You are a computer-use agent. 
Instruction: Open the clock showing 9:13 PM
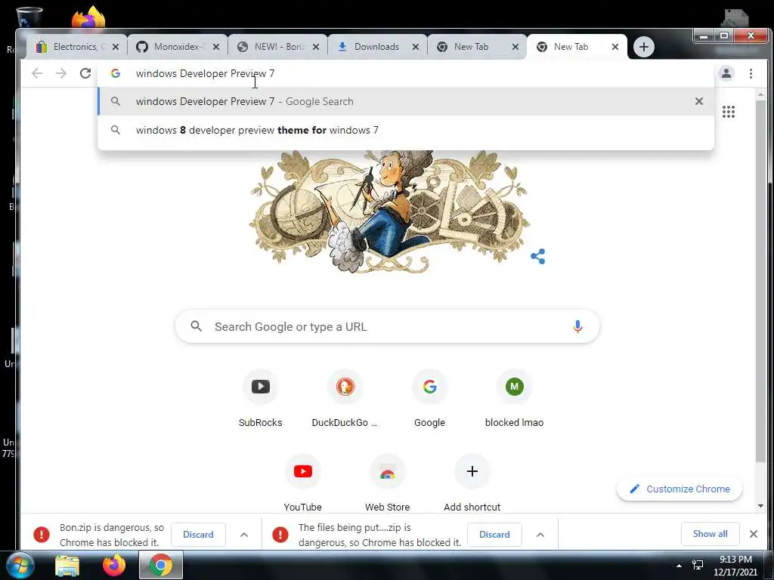735,565
